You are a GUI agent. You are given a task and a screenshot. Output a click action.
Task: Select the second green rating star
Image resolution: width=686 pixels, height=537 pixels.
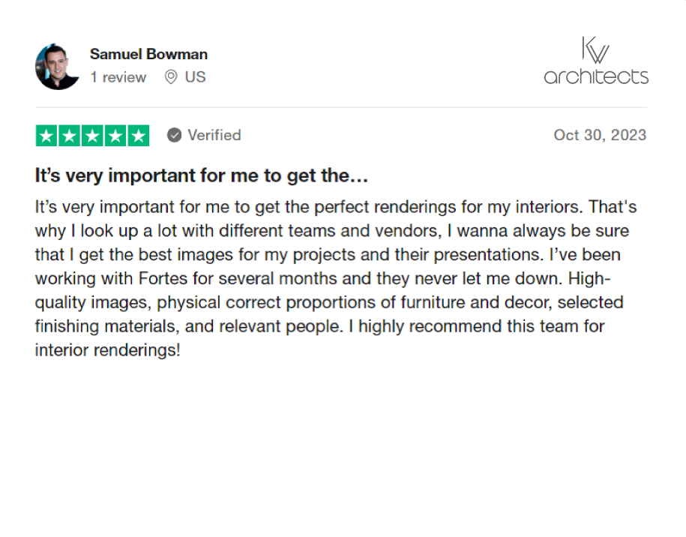pos(70,136)
